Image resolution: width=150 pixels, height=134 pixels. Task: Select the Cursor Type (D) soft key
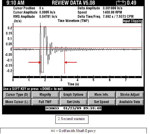click(x=17, y=95)
